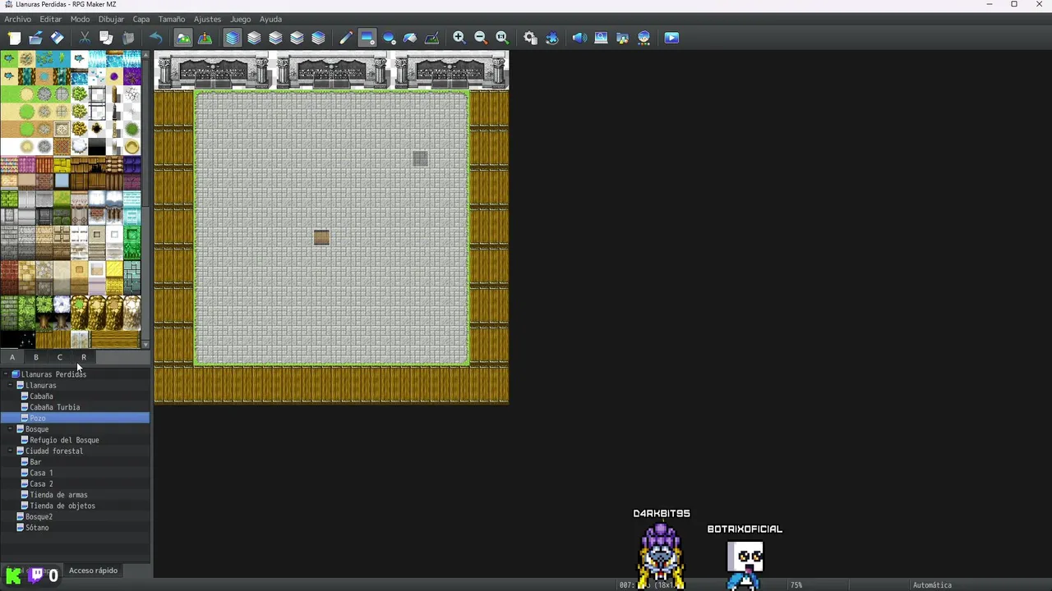The height and width of the screenshot is (591, 1052).
Task: Open the Event Searcher icon
Action: [x=601, y=38]
